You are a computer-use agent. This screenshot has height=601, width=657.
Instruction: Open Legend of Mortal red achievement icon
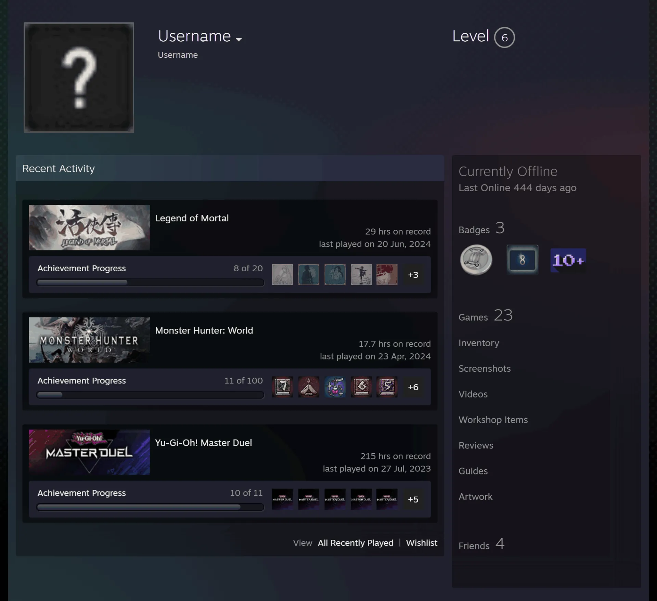(x=387, y=274)
